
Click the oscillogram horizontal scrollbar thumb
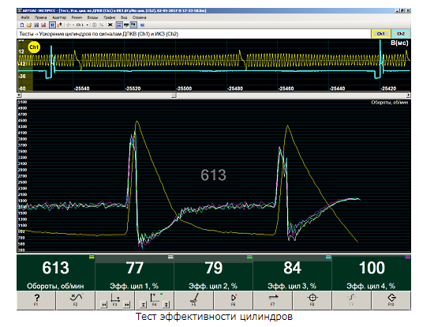tap(174, 96)
